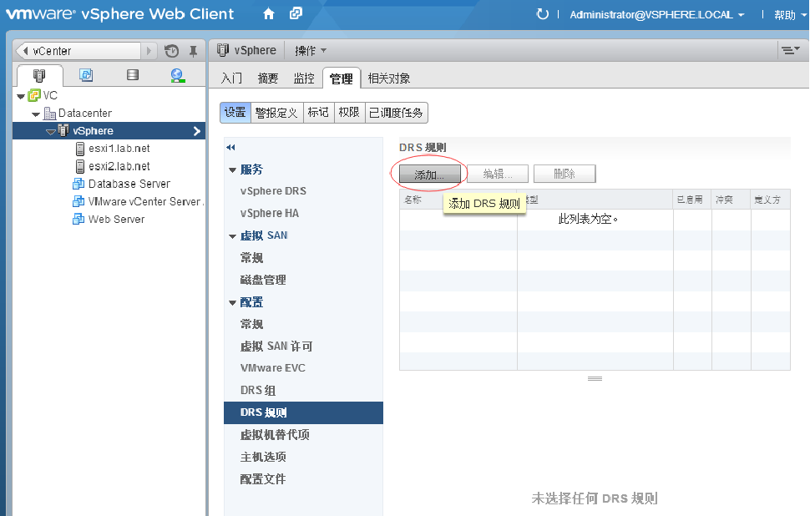
Task: Click the esxi1.lab.net host icon
Action: [x=80, y=149]
